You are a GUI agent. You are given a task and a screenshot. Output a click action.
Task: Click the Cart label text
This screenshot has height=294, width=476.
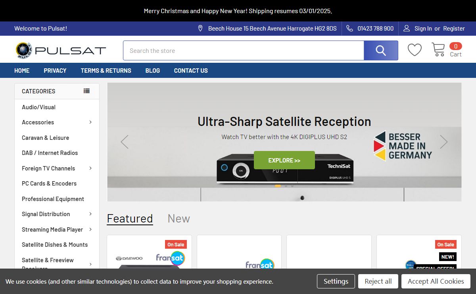(456, 54)
